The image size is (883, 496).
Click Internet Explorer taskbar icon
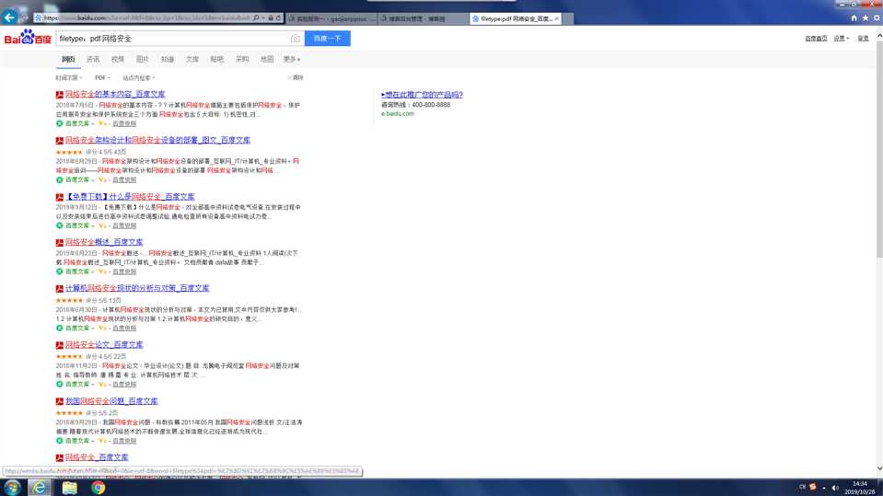(x=39, y=488)
